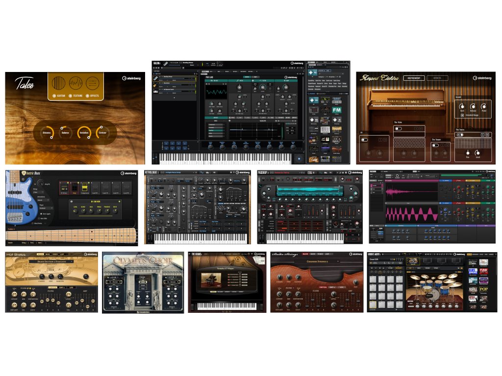Open the VOICE tab in Hot Brass
502x376 pixels.
pos(55,254)
